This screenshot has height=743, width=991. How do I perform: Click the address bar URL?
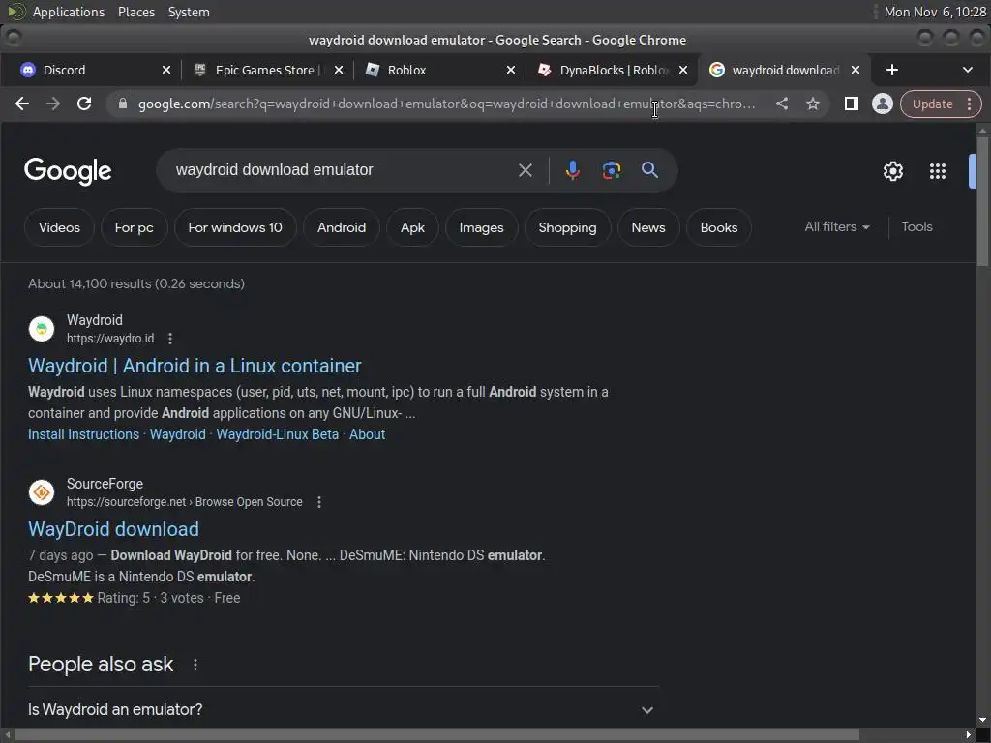click(446, 104)
